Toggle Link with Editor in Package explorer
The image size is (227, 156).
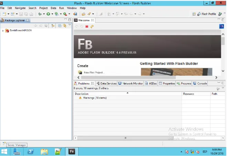65,26
